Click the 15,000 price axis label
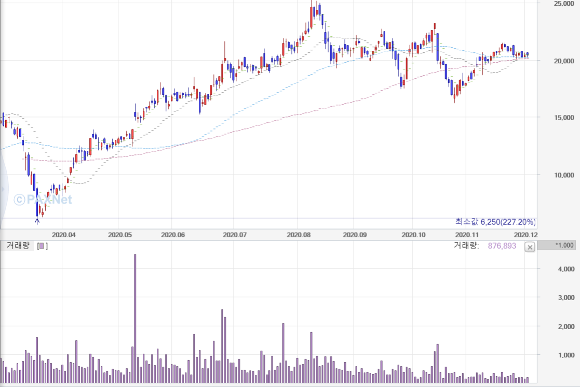The width and height of the screenshot is (580, 387). click(x=564, y=117)
